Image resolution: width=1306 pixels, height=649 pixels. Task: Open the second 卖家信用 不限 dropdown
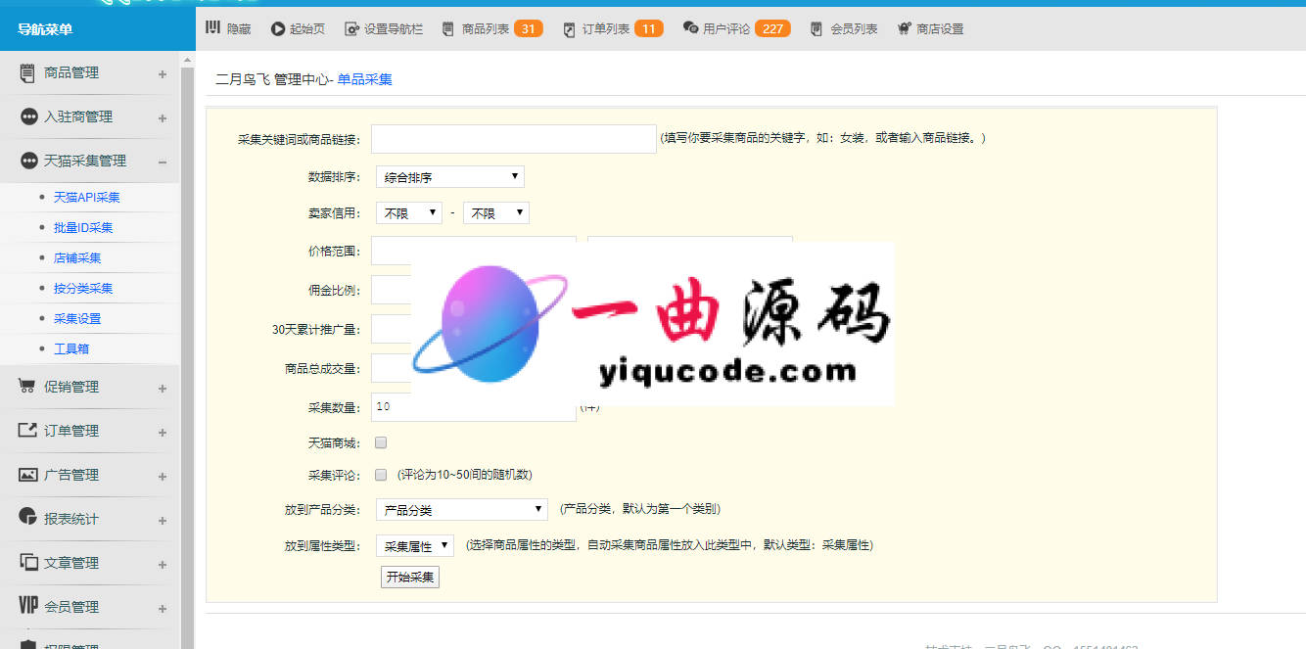pyautogui.click(x=496, y=212)
